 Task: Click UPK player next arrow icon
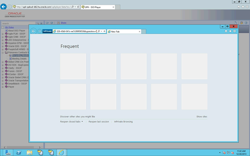52,23
